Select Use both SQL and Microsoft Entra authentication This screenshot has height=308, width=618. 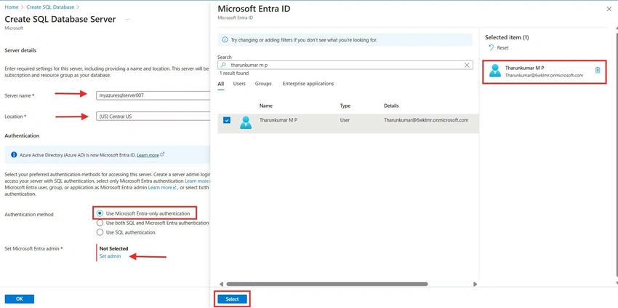point(100,223)
